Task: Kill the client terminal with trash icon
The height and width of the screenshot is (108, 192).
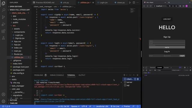Action: point(138,79)
